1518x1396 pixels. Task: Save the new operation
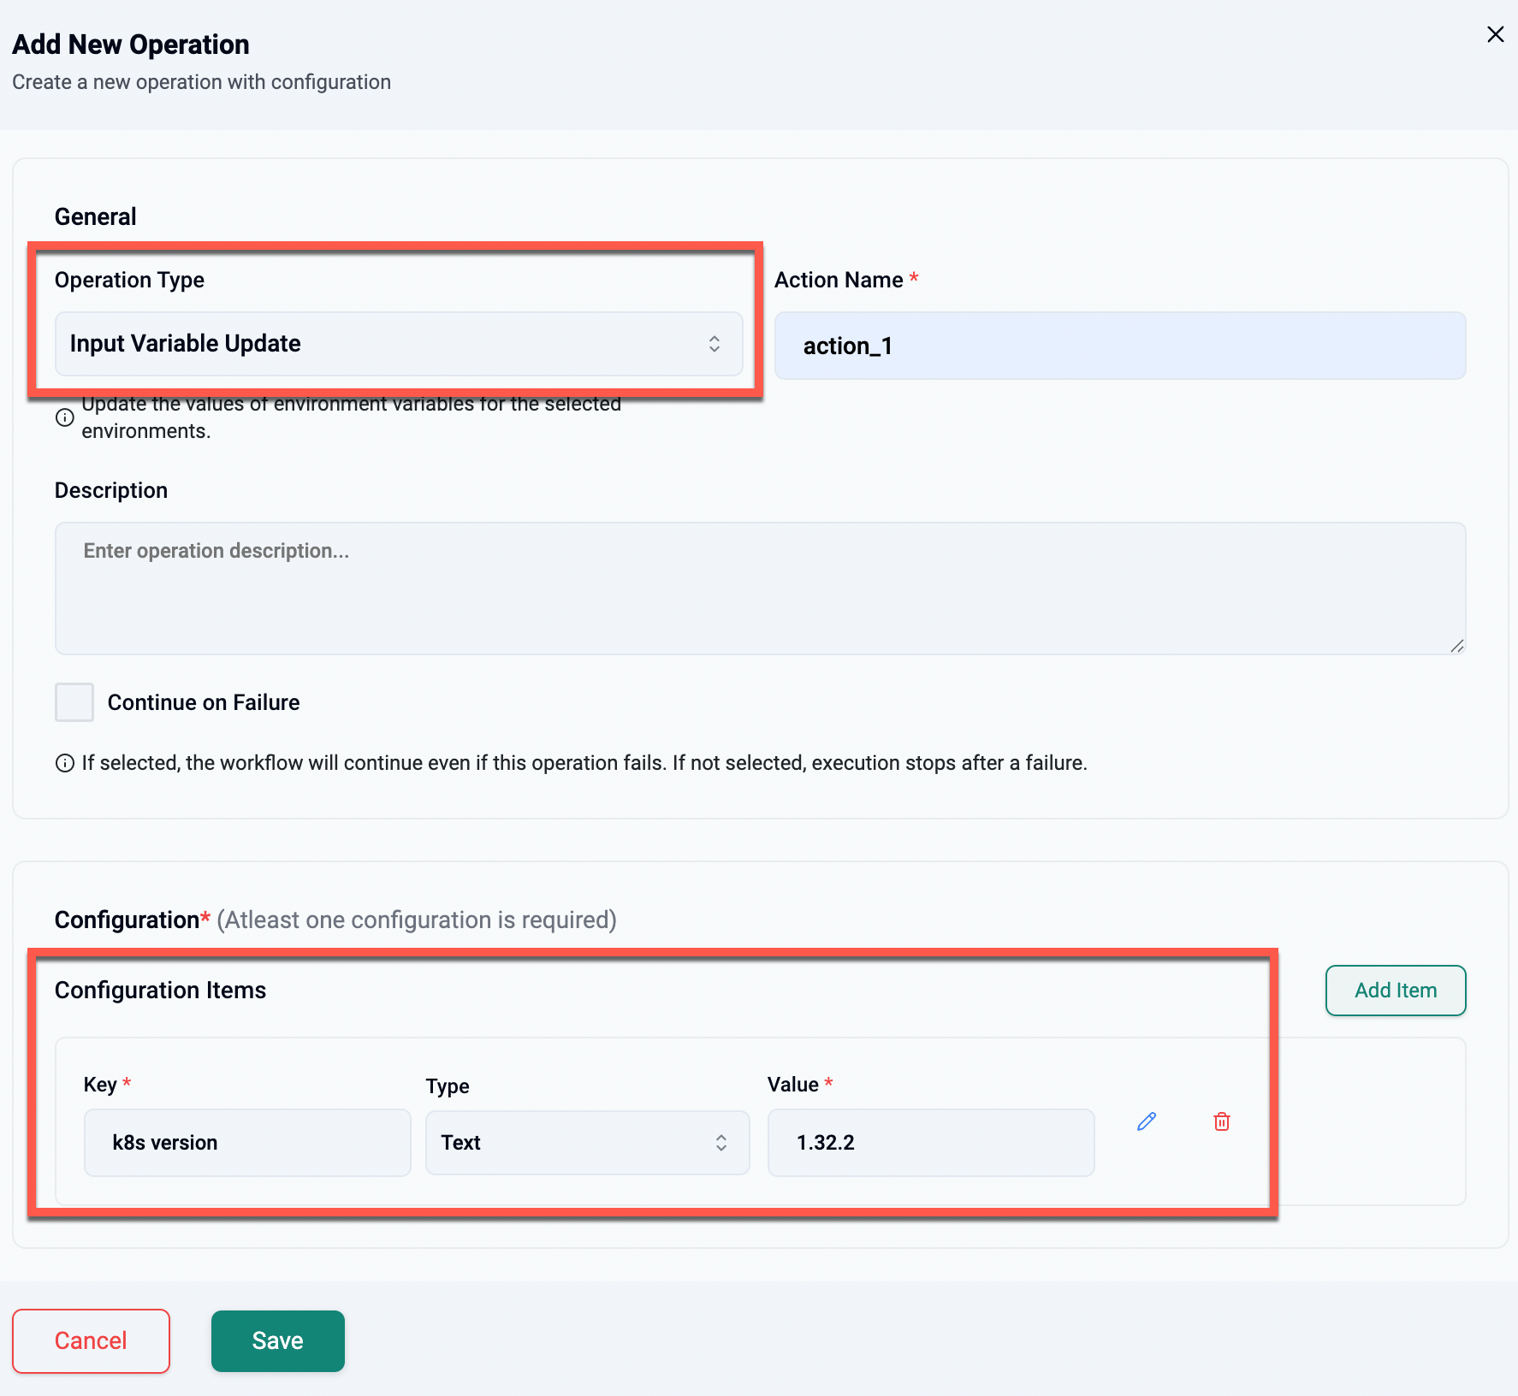(277, 1340)
